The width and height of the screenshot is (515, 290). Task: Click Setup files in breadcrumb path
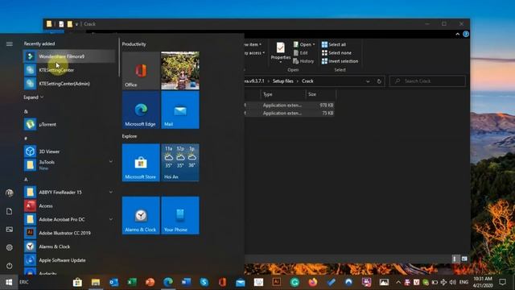click(282, 81)
